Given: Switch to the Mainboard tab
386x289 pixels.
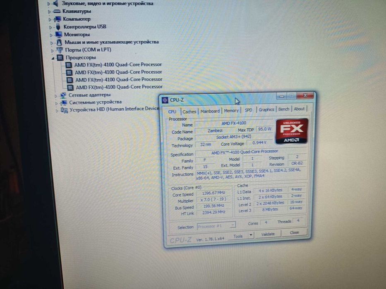Looking at the screenshot, I should pyautogui.click(x=210, y=111).
